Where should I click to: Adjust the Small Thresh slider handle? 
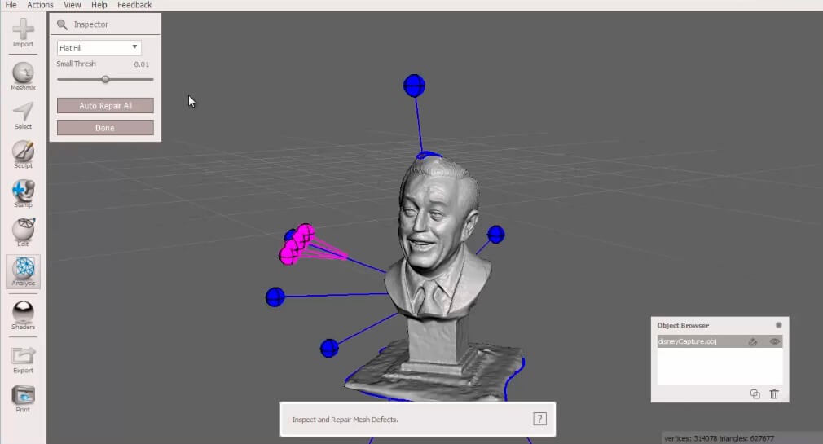click(105, 79)
